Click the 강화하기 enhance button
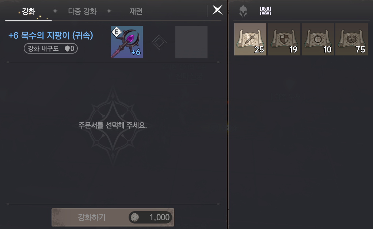The width and height of the screenshot is (373, 229). (113, 217)
